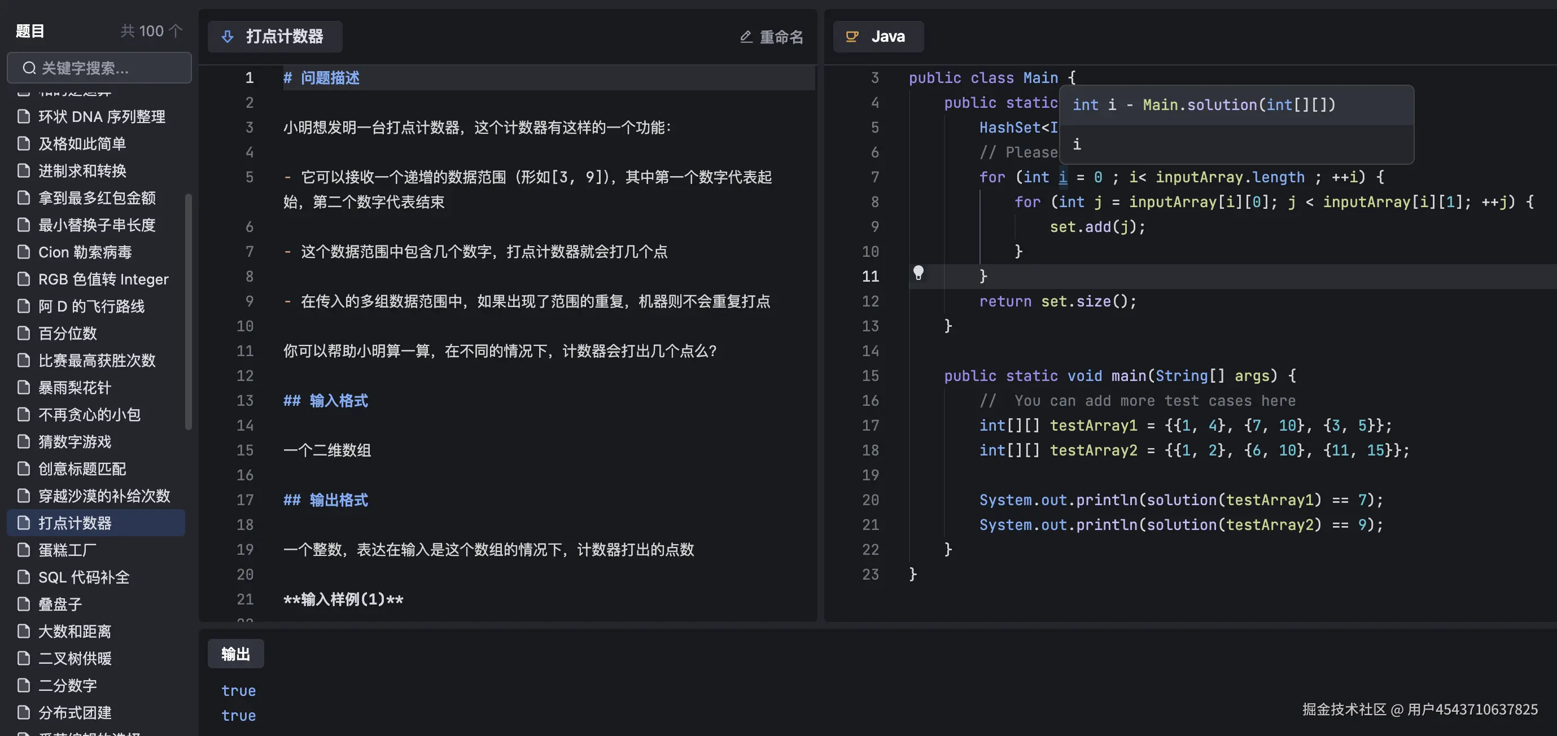
Task: Click the document icon beside 二叉树供暖
Action: point(23,658)
